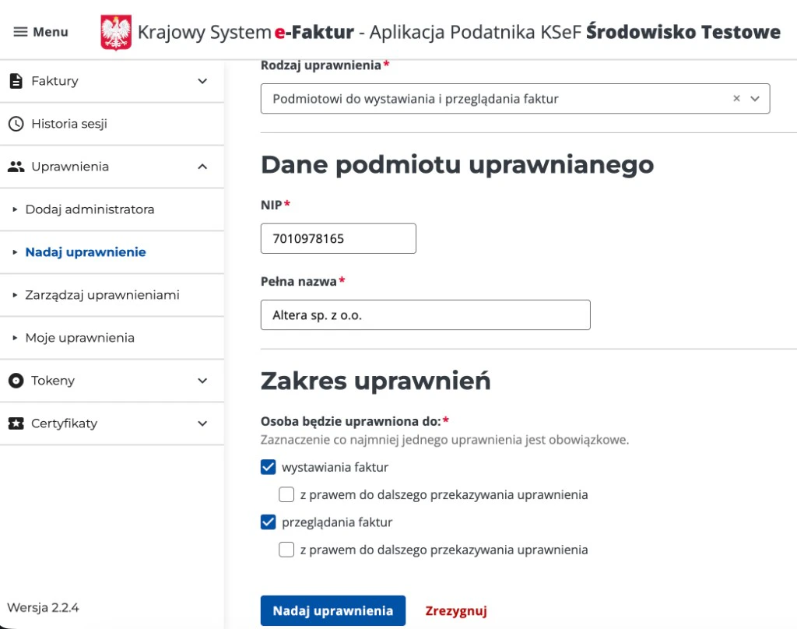This screenshot has width=797, height=629.
Task: Click the 'NIP' field label
Action: pyautogui.click(x=272, y=205)
